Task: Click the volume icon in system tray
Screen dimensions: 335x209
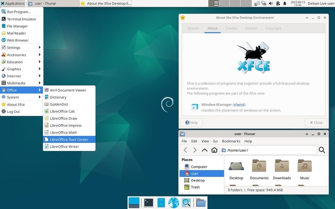Action: (271, 3)
